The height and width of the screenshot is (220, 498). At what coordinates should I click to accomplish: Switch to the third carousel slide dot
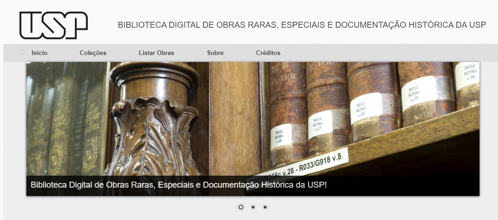pyautogui.click(x=265, y=207)
